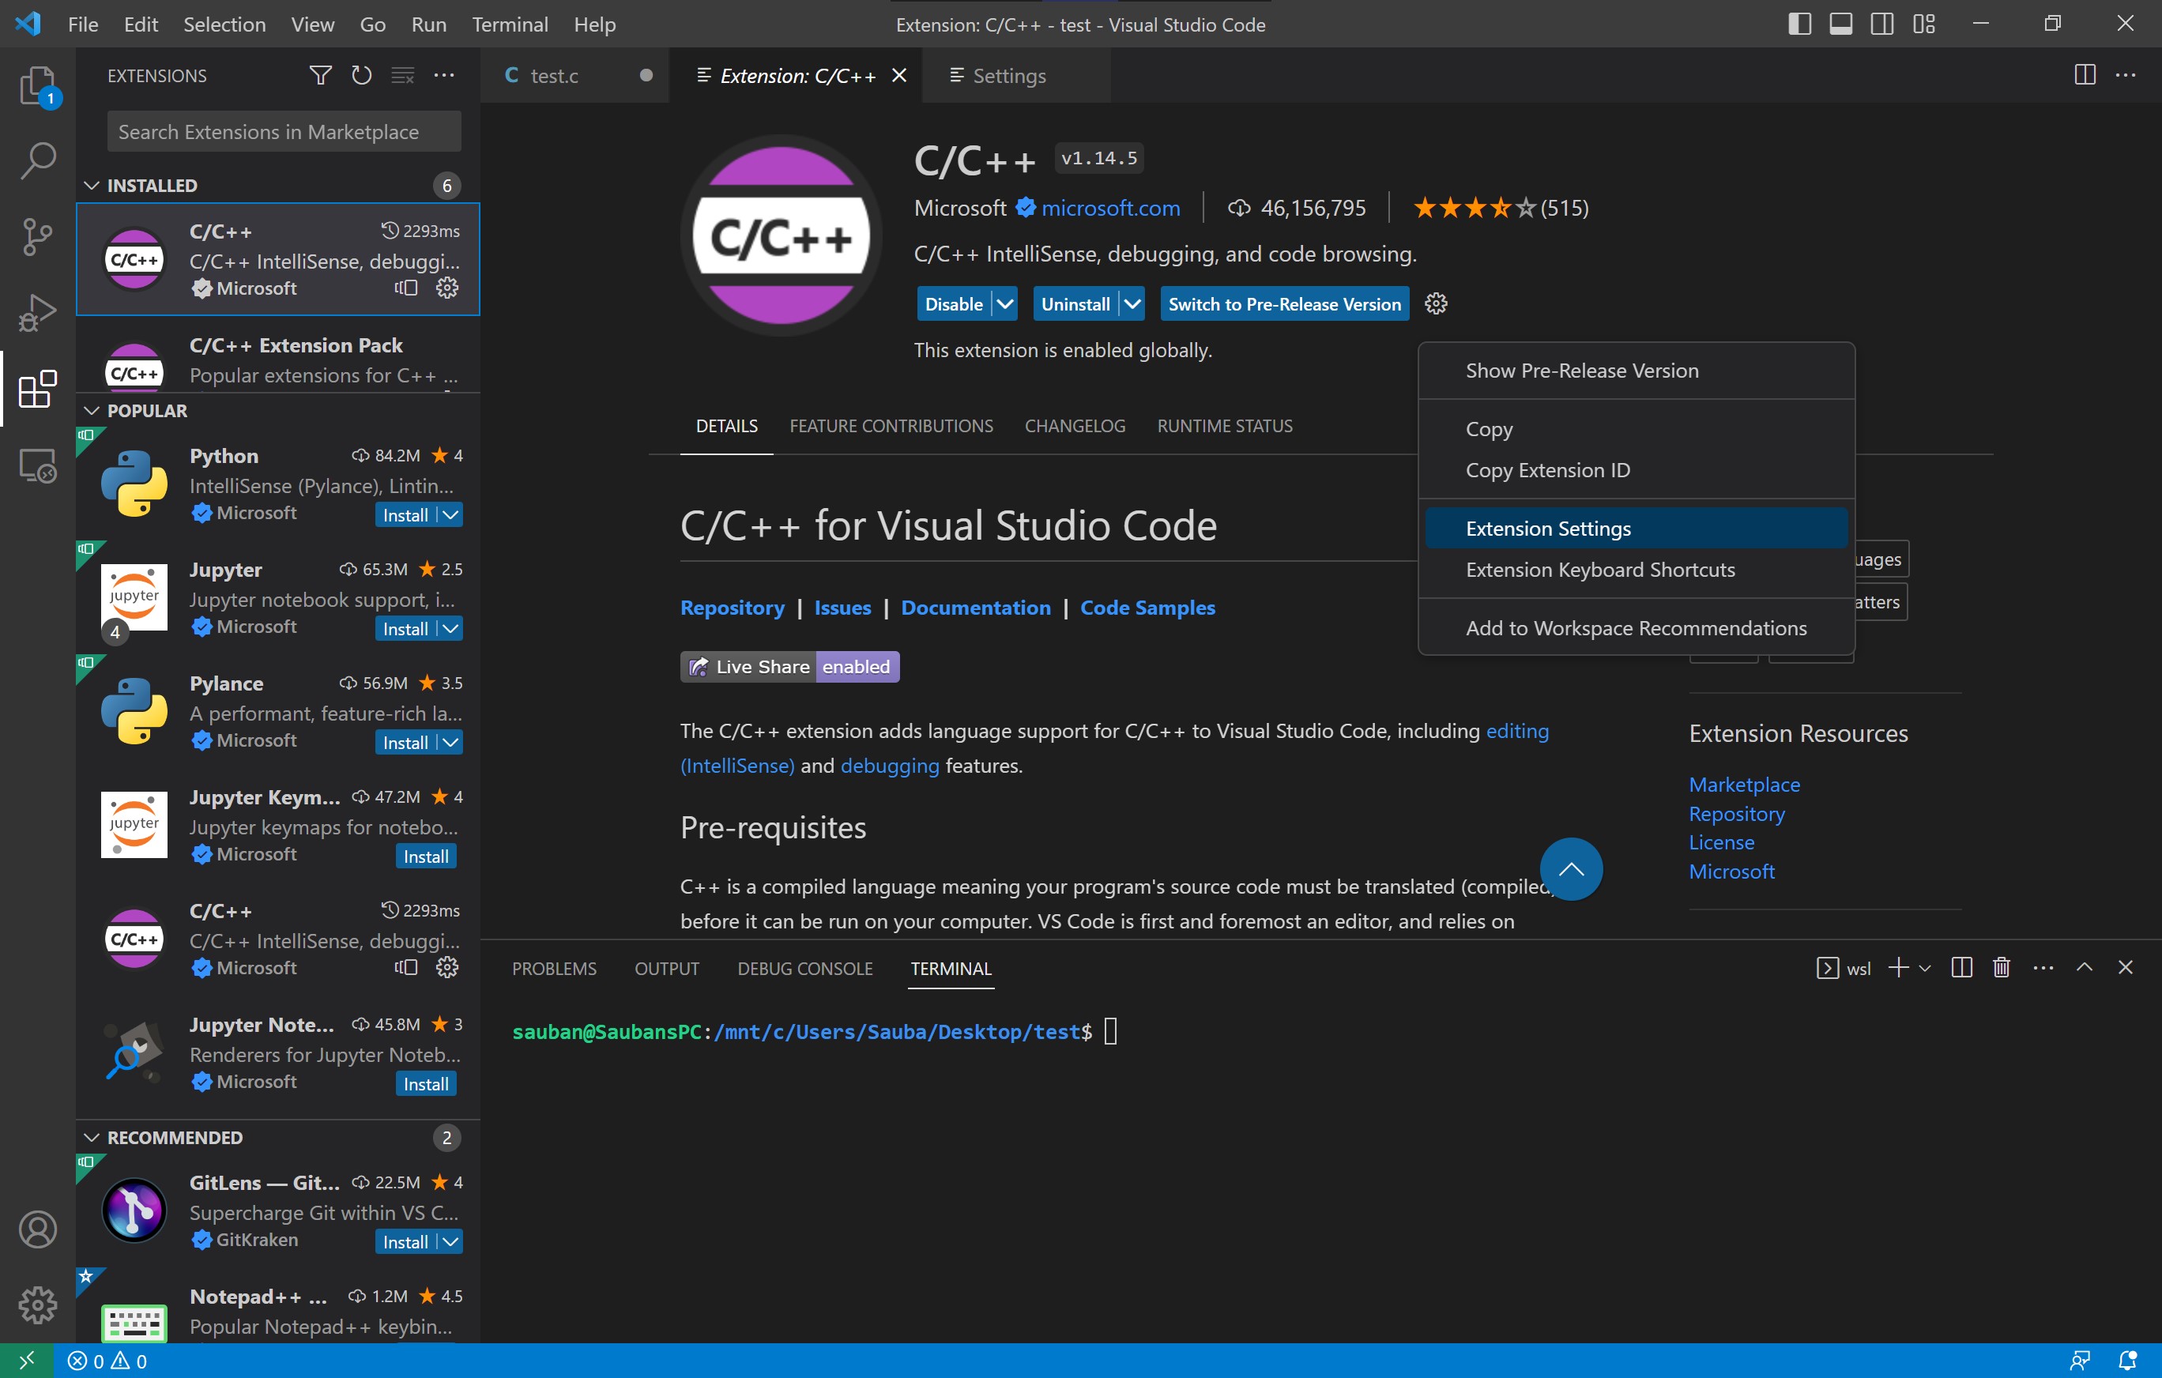
Task: Switch to the test.c editor tab
Action: [x=574, y=75]
